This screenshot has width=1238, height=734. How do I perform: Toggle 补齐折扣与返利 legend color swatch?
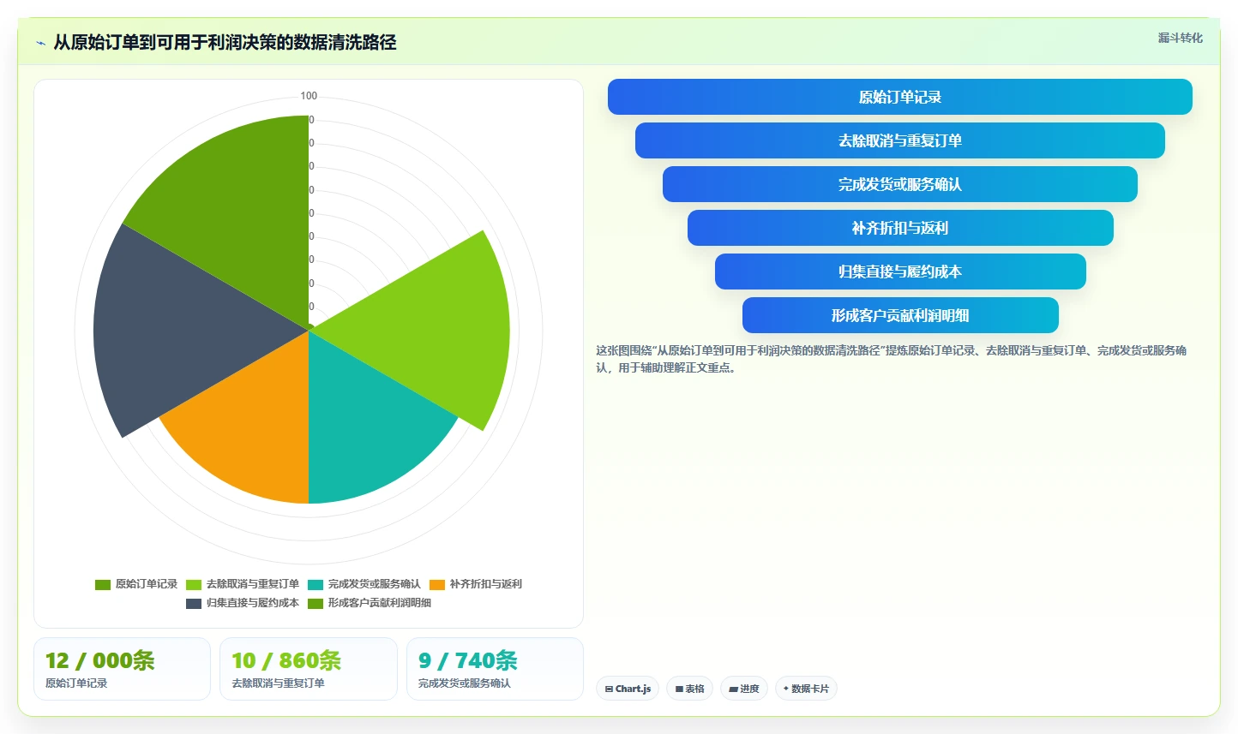click(x=437, y=584)
